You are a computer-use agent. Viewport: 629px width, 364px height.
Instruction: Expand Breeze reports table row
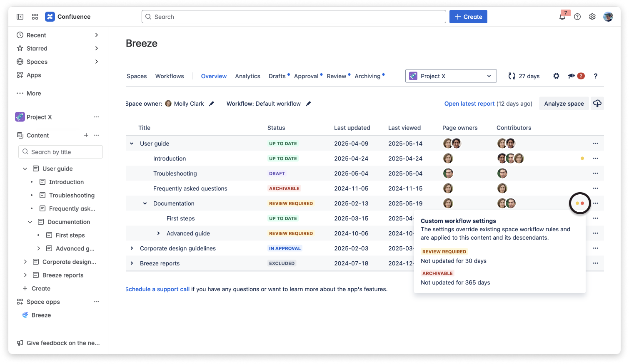coord(132,263)
